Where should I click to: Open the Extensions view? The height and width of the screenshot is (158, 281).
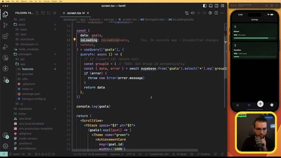pos(5,36)
